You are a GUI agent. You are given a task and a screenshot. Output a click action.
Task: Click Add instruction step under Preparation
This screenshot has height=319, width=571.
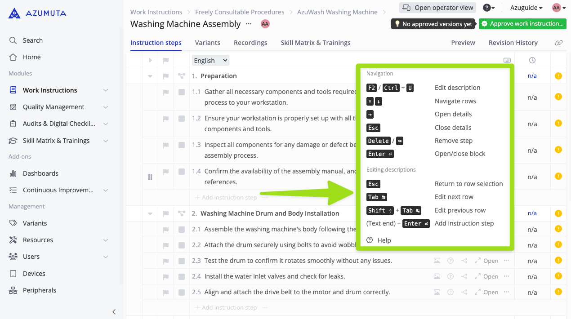pyautogui.click(x=229, y=197)
